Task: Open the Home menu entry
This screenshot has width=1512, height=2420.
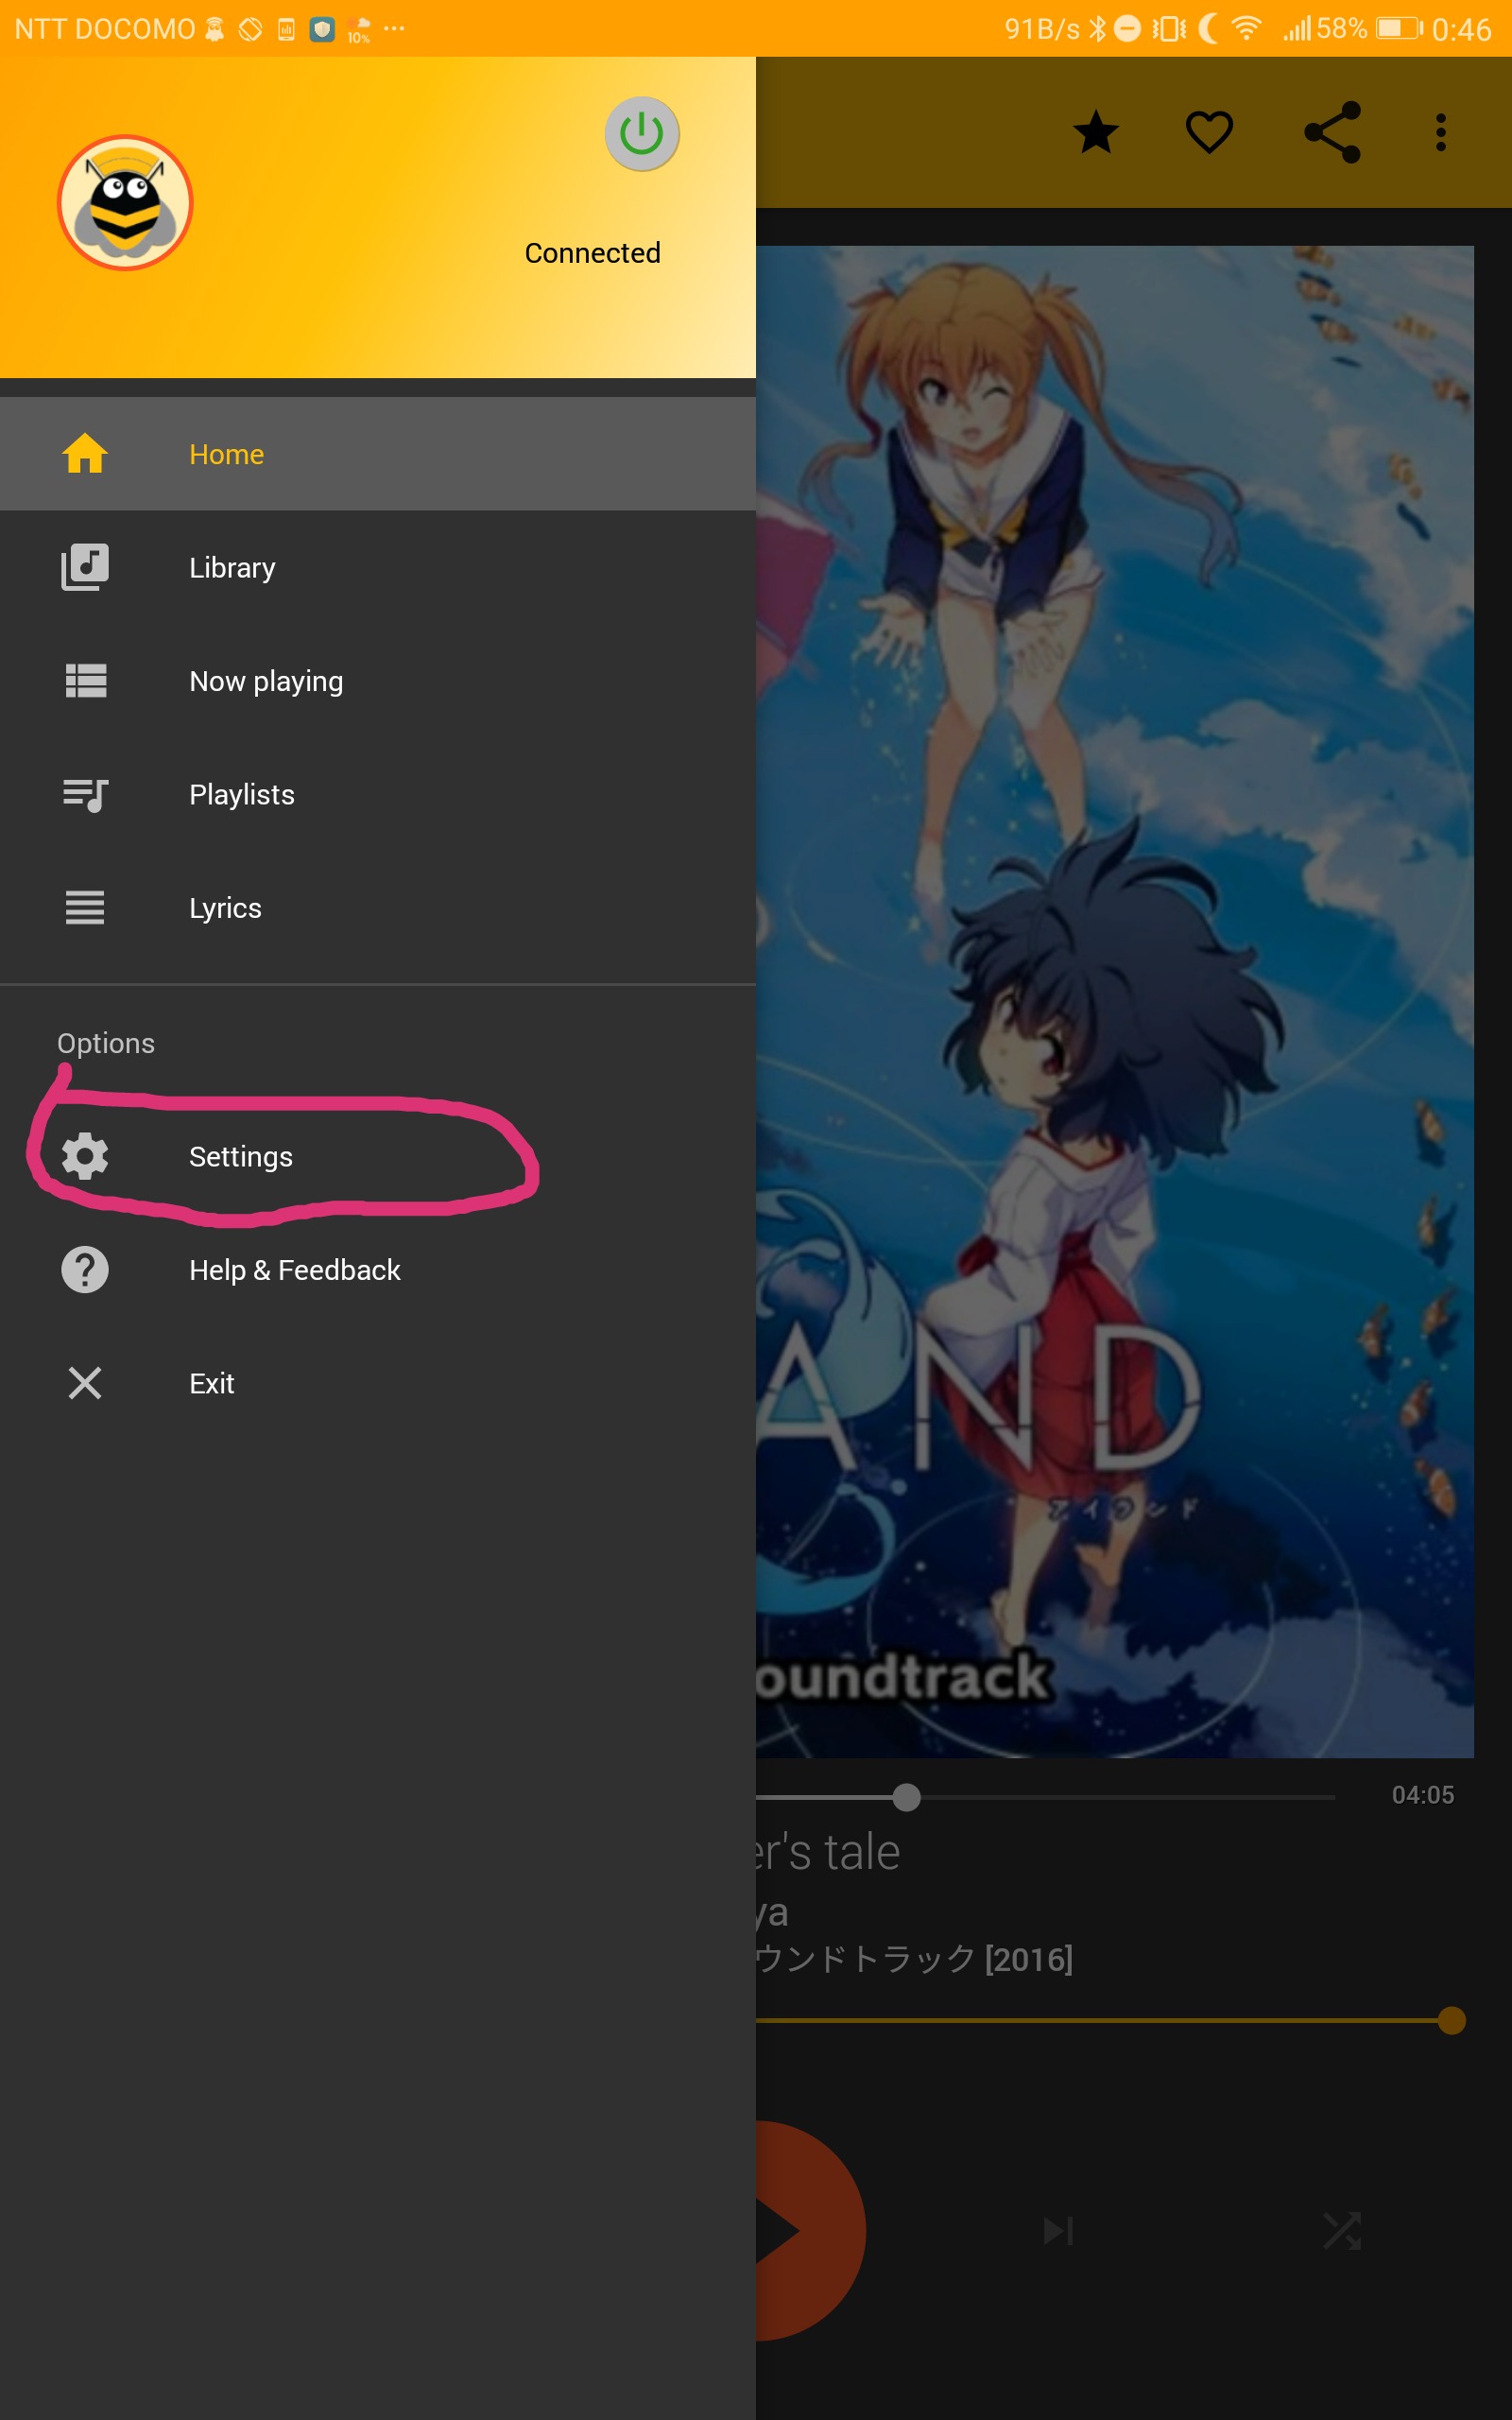Action: [x=378, y=454]
